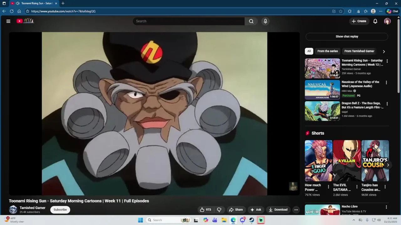Open options for Nausicaa video
The width and height of the screenshot is (401, 225).
386,82
